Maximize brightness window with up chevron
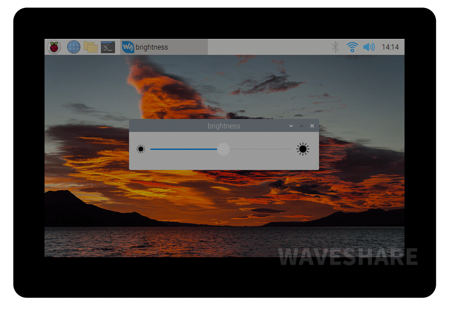Viewport: 450px width, 312px height. (301, 126)
